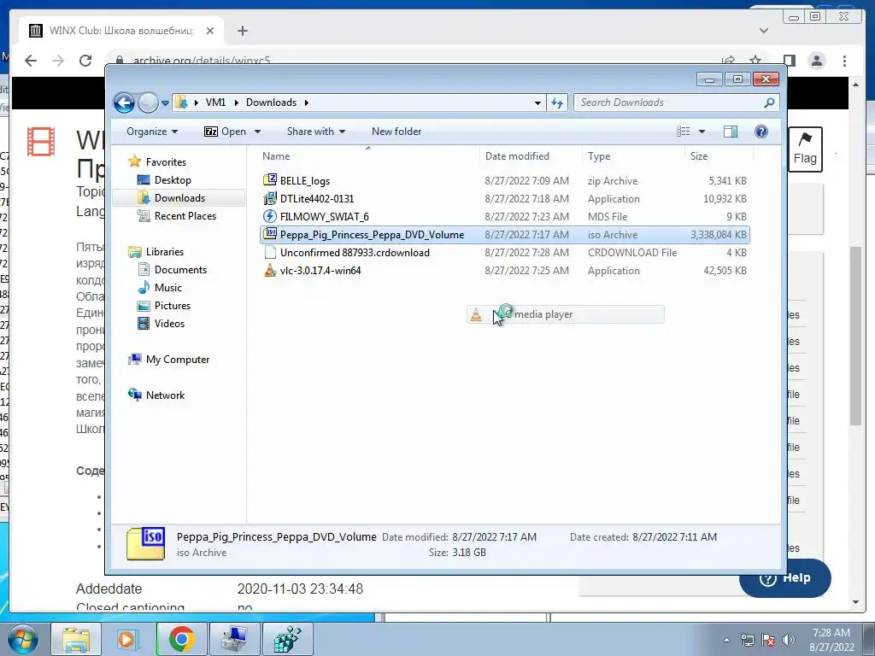Open the Organize menu
Image resolution: width=875 pixels, height=656 pixels.
152,132
